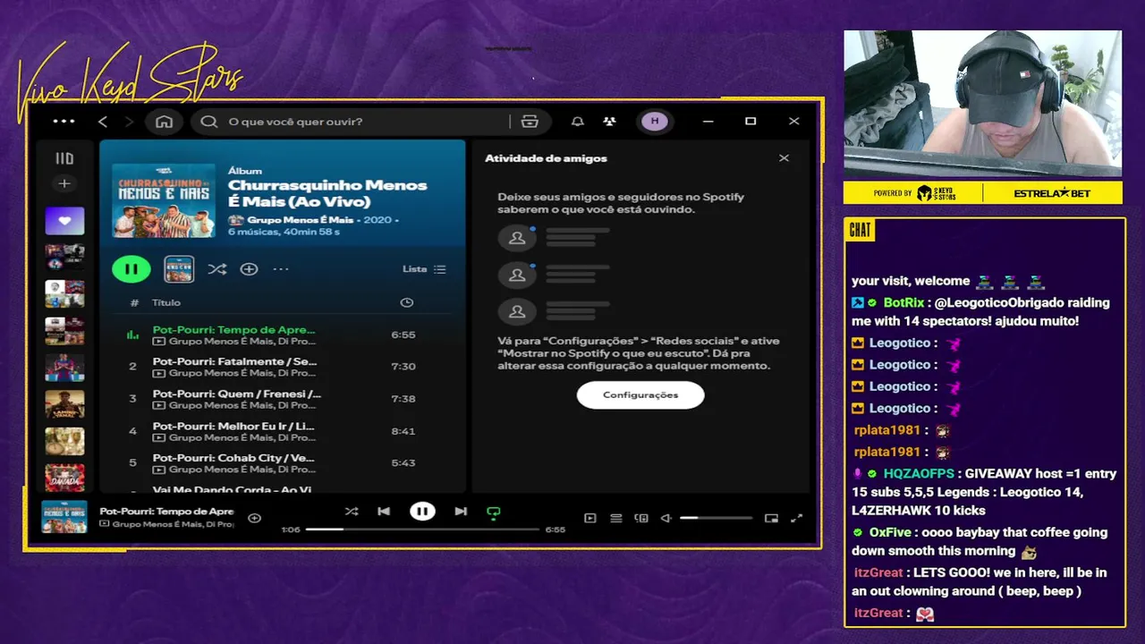Open the 'Lista' view dropdown
1145x644 pixels.
point(424,269)
